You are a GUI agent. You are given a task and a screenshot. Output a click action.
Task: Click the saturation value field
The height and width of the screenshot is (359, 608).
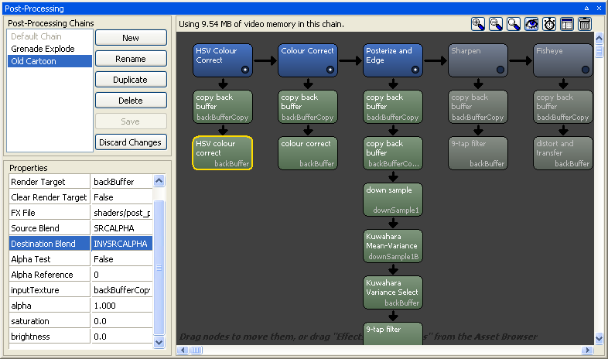click(121, 321)
